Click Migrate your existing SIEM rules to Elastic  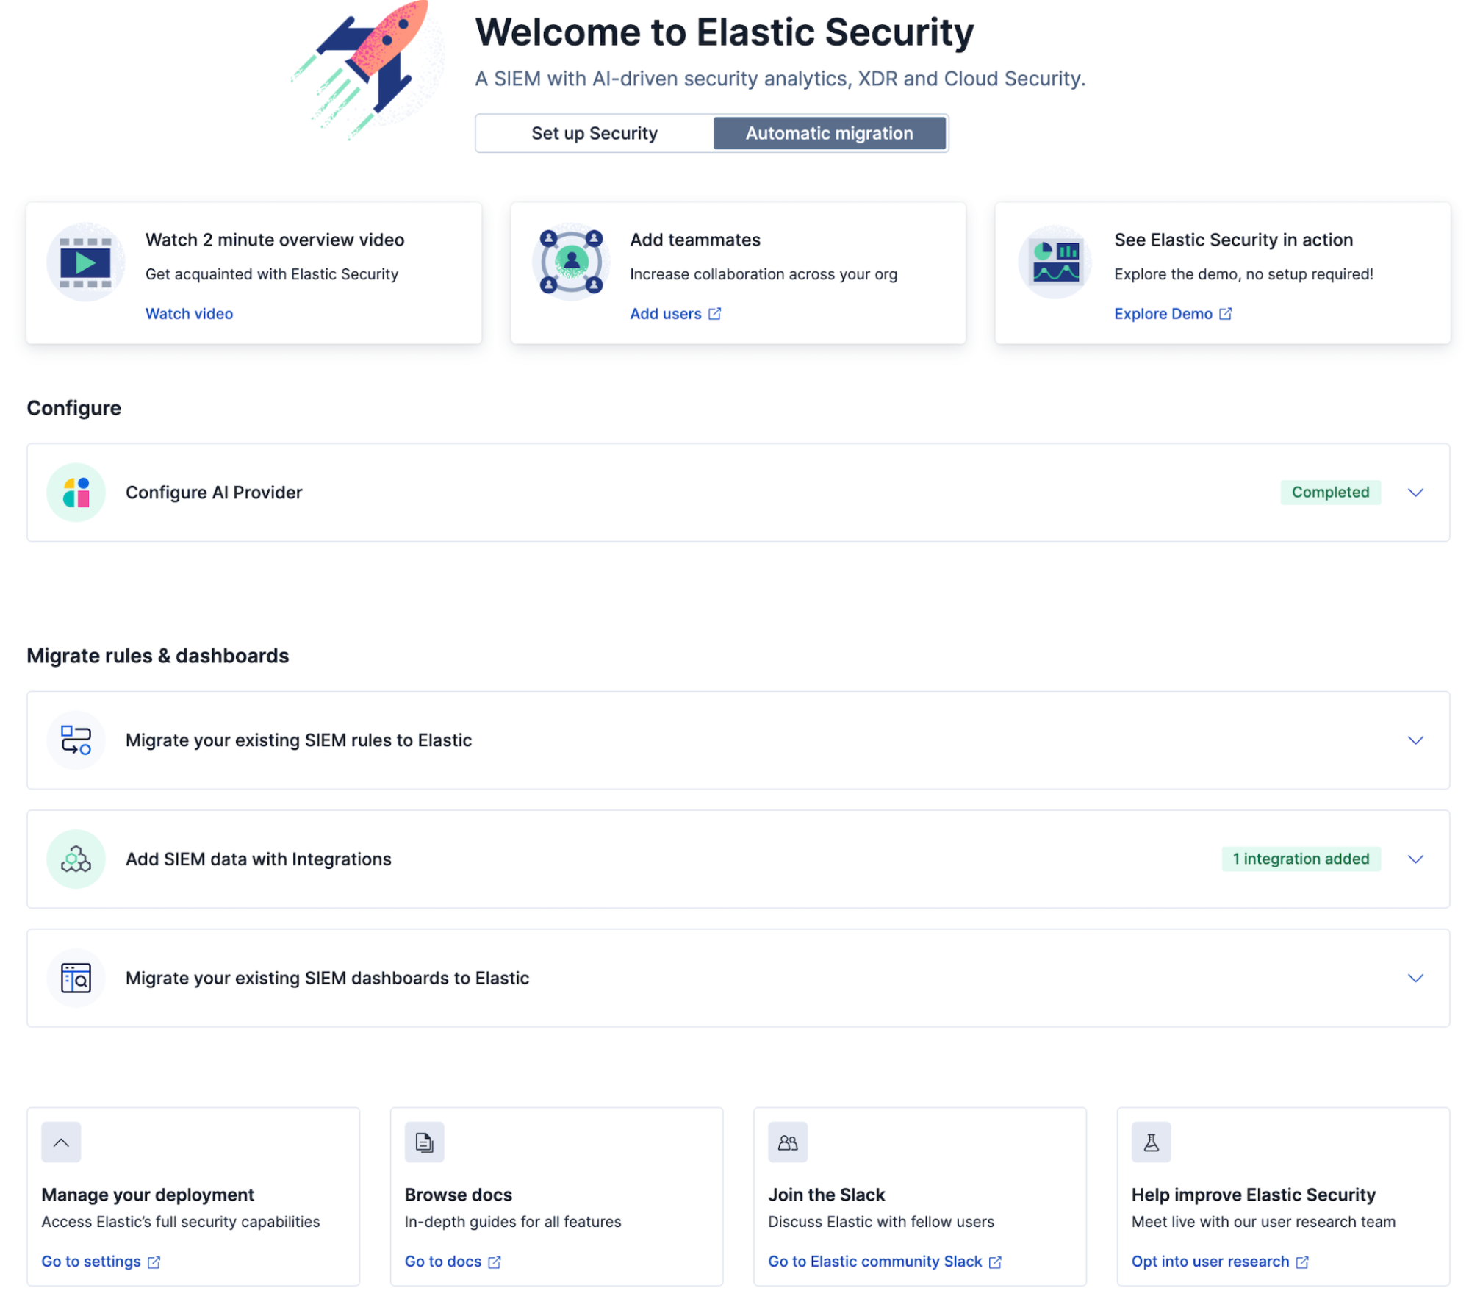298,740
